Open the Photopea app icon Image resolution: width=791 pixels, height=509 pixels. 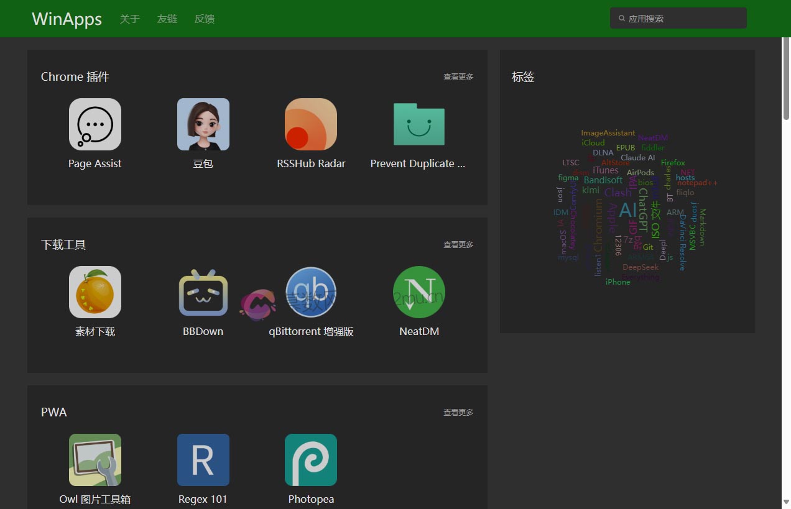311,460
